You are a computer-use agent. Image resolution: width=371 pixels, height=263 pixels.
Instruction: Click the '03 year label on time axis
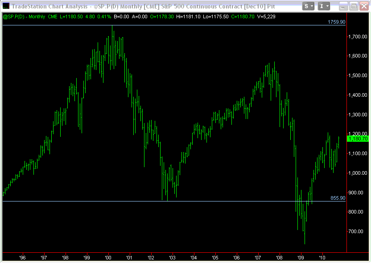pyautogui.click(x=172, y=258)
